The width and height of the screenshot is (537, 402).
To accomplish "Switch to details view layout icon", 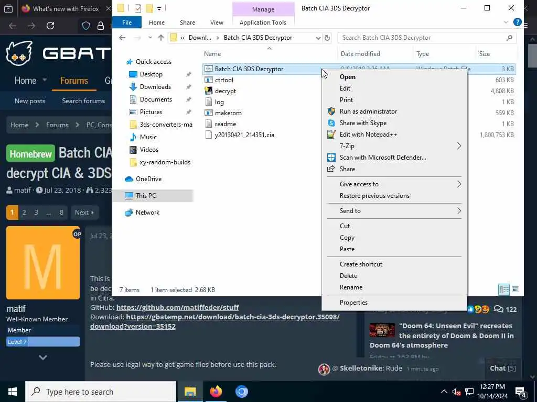I will click(x=504, y=289).
